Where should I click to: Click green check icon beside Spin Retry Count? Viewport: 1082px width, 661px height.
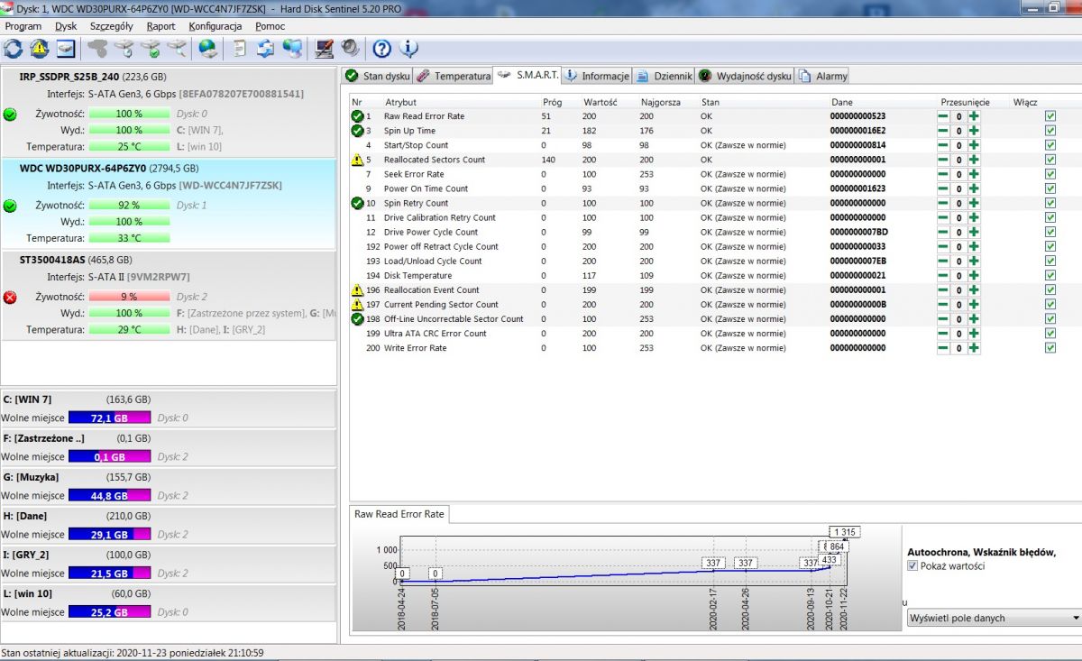tap(357, 203)
